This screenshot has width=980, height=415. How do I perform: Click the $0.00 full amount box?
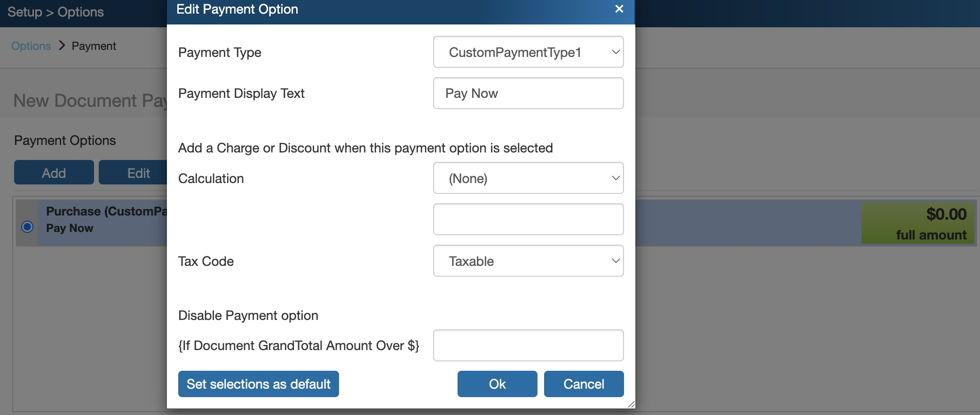point(917,223)
